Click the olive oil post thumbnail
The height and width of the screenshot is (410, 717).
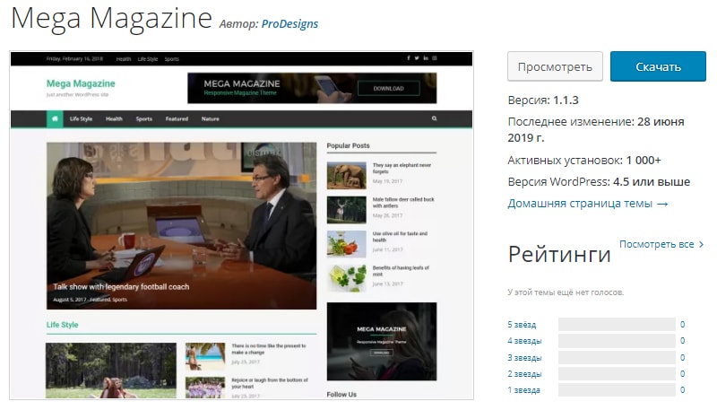click(x=346, y=244)
